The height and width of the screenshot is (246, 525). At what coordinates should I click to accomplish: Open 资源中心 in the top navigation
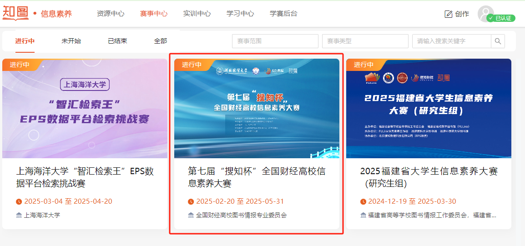(x=111, y=14)
